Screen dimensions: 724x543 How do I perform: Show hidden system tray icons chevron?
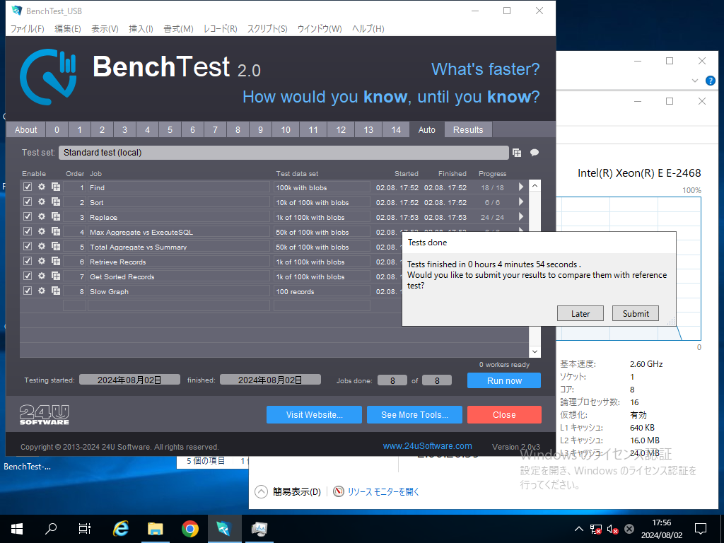click(578, 529)
